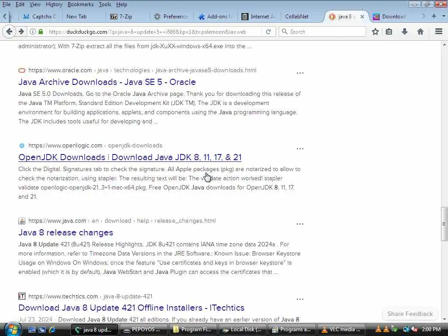Open OpenJDK Downloads JDK 8, 11, 17 link
The width and height of the screenshot is (448, 336).
tap(130, 157)
